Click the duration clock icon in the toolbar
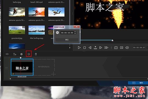Image resolution: width=148 pixels, height=99 pixels. [x=29, y=54]
